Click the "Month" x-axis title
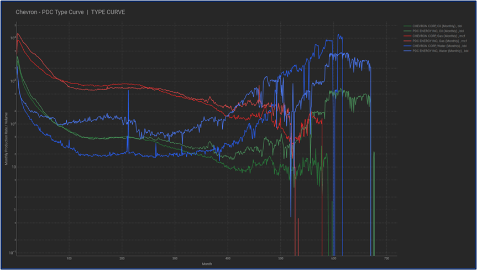Screen dimensions: 477x270 click(207, 264)
